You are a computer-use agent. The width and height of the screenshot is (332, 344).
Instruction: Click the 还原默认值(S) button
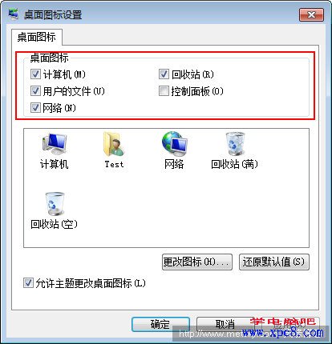pos(274,262)
